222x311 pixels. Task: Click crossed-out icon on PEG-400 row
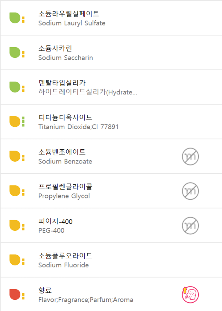click(190, 226)
